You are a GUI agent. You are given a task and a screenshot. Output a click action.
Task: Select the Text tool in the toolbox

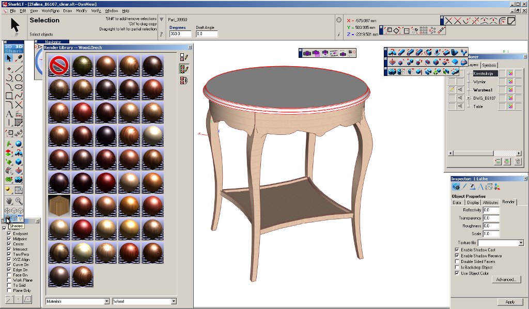pos(9,114)
